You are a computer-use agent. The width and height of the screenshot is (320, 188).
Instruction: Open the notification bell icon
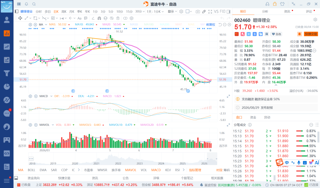(x=26, y=4)
